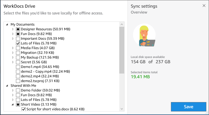Screen dimensions: 209x115
Task: Click the window resize grip corner
Action: tap(207, 113)
